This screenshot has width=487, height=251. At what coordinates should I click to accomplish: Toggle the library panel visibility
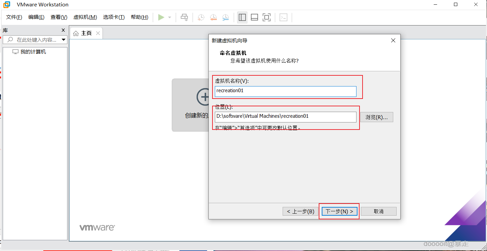(x=242, y=17)
